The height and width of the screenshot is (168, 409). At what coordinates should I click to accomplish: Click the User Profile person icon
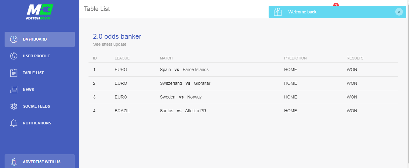(14, 56)
